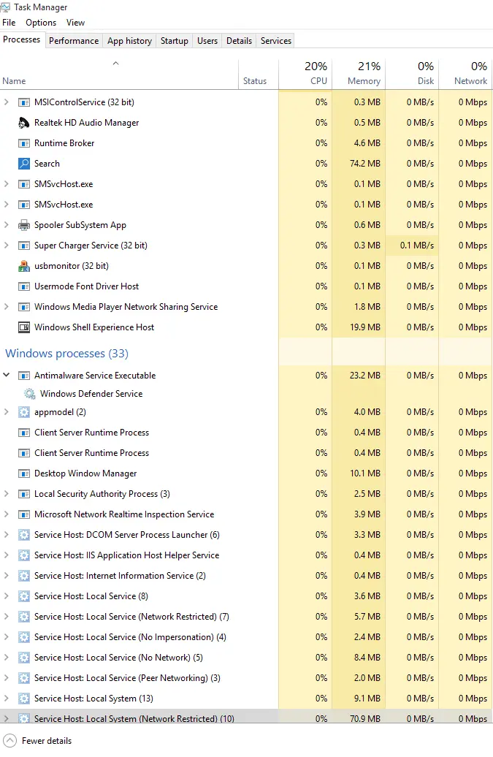This screenshot has height=757, width=493.
Task: Select Service Host: Local Service (No Impersonation) row
Action: [246, 637]
